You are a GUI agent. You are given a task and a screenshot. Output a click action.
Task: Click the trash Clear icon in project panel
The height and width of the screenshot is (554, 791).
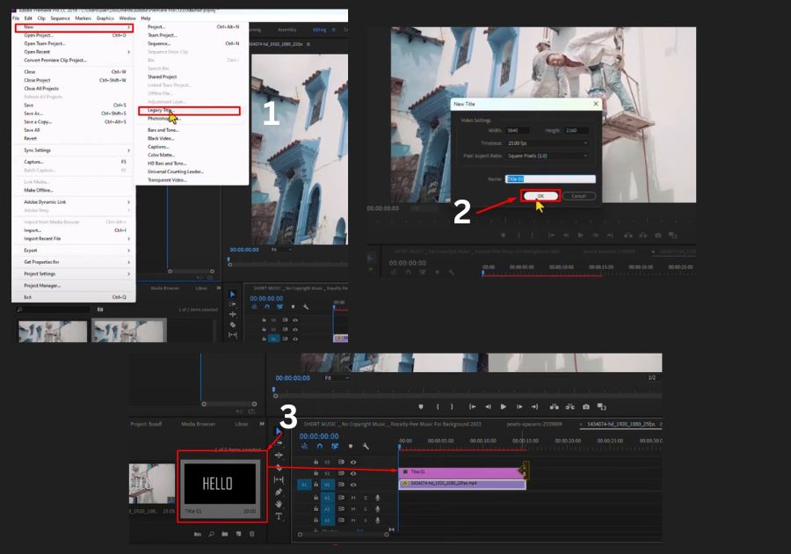pyautogui.click(x=251, y=534)
